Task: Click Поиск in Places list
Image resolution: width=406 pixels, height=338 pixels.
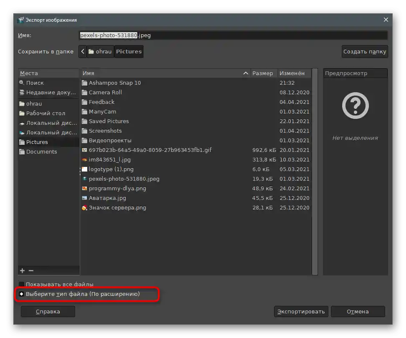Action: pyautogui.click(x=35, y=83)
